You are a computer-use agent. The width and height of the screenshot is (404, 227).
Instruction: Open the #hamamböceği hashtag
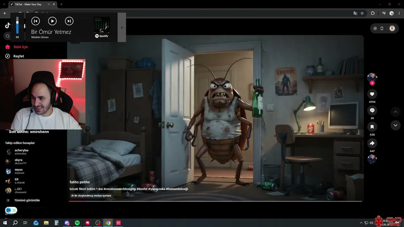tap(177, 189)
